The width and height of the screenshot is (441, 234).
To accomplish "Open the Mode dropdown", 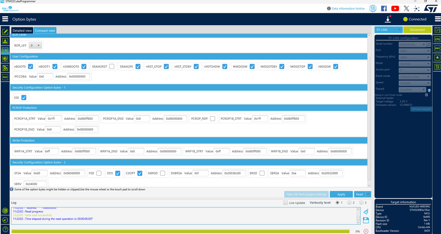I will [415, 64].
